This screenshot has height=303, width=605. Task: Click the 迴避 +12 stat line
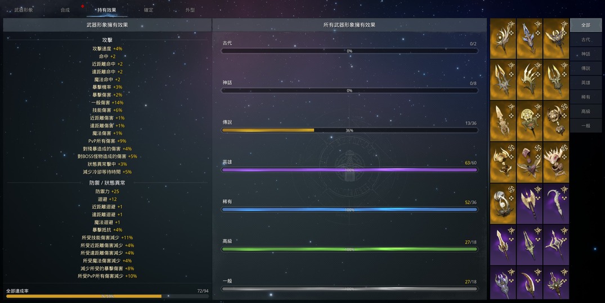tap(107, 199)
